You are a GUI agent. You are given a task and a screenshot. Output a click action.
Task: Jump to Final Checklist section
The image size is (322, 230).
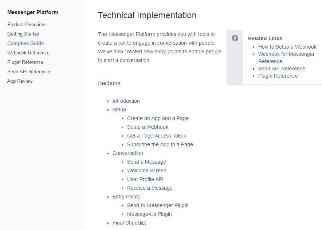point(129,223)
